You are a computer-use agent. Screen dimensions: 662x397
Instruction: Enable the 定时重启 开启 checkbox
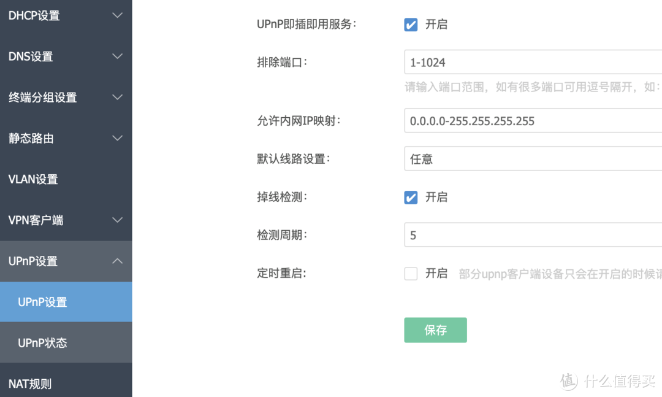[x=410, y=273]
